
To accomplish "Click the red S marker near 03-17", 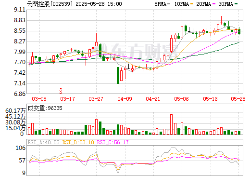I will pos(61,91).
